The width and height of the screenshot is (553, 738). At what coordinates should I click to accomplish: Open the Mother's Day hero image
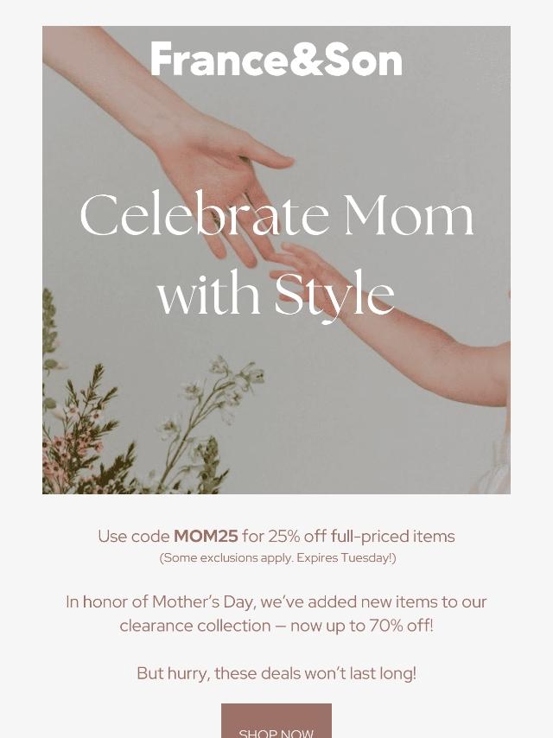tap(276, 260)
